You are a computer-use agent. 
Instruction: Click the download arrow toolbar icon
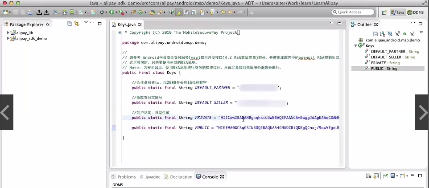[x=46, y=12]
